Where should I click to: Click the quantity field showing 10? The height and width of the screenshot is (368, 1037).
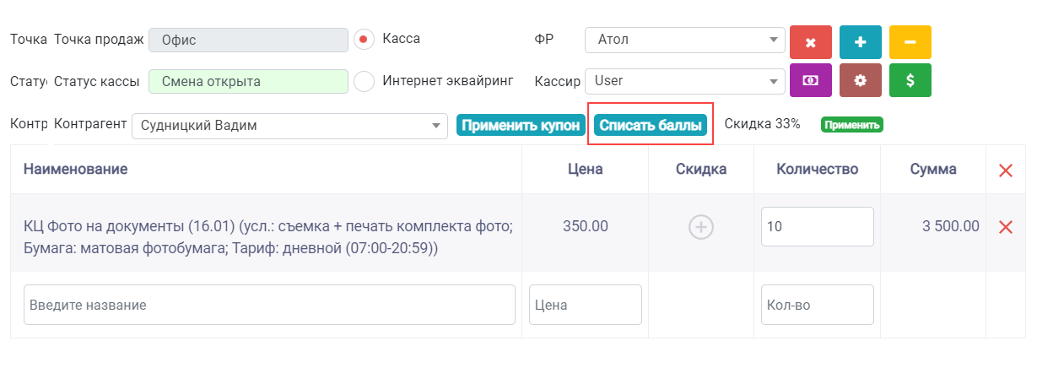click(x=817, y=226)
